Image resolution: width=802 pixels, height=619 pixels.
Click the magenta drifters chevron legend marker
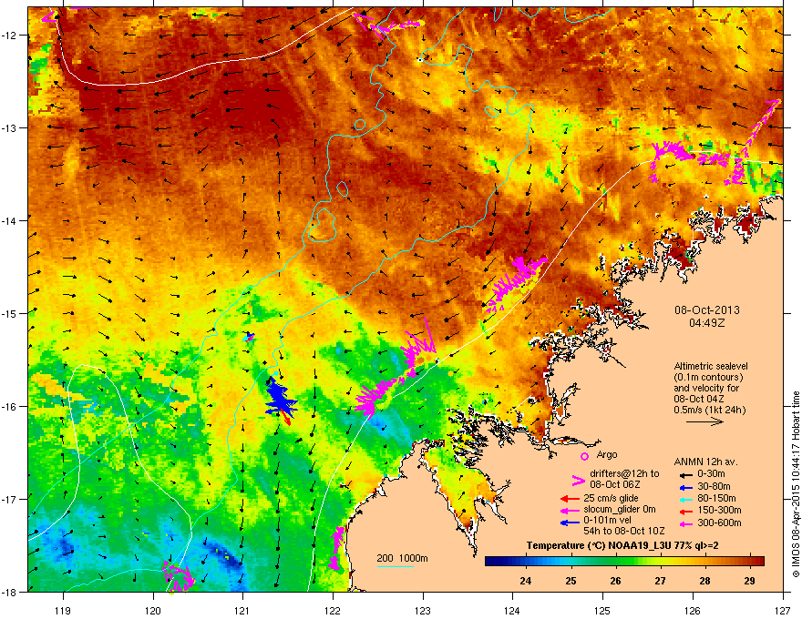point(578,480)
